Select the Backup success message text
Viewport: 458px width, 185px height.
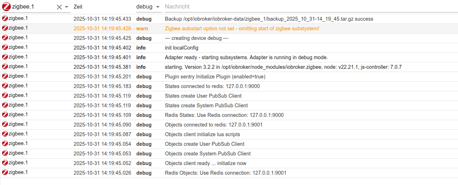pos(269,19)
